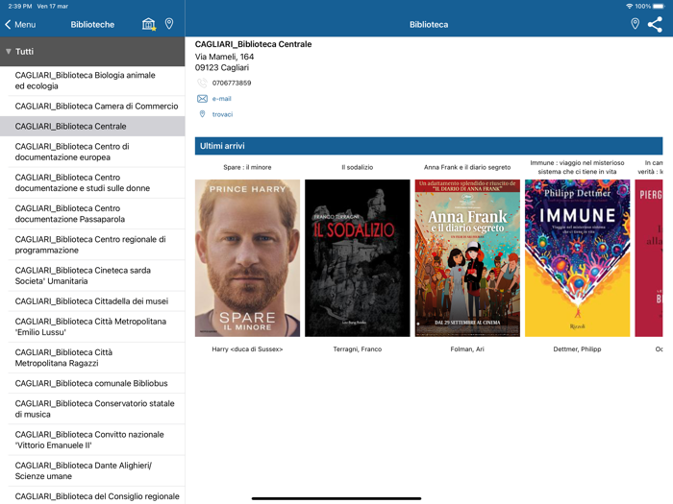
Task: Tap the map pin icon in Biblioteche header
Action: coord(169,24)
